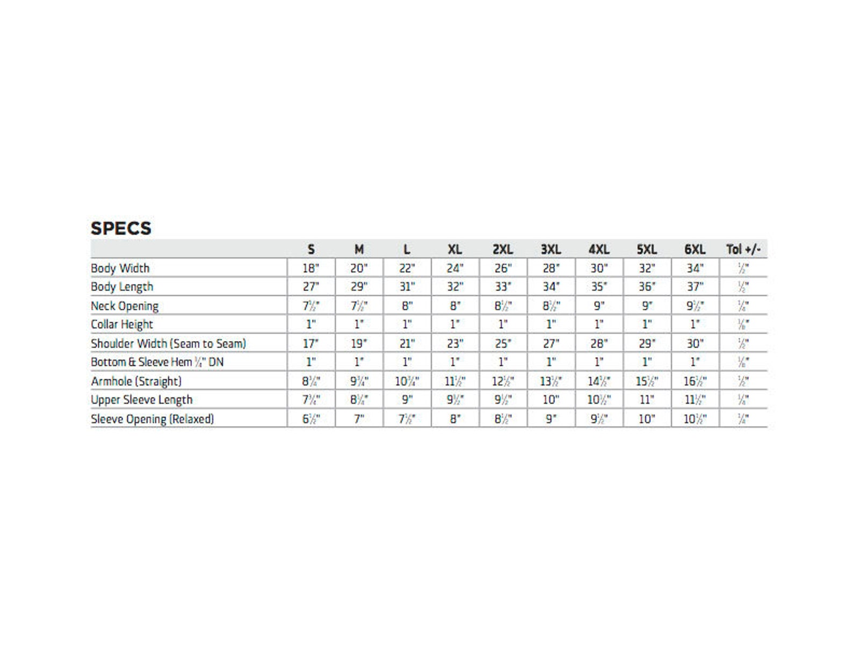This screenshot has height=659, width=853.
Task: Select the S size column header
Action: 311,249
